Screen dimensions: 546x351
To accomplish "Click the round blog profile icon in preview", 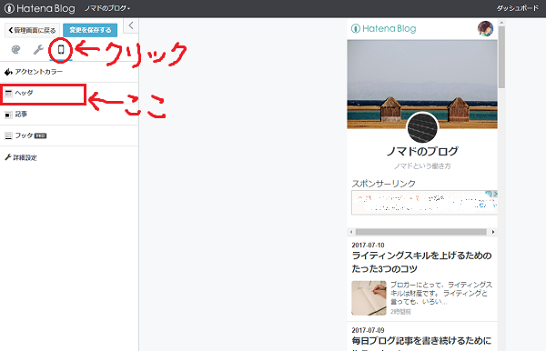I will pyautogui.click(x=422, y=127).
